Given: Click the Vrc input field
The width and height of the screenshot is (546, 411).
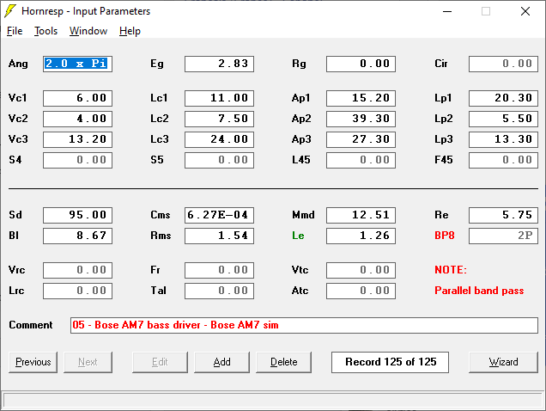Looking at the screenshot, I should pyautogui.click(x=77, y=270).
